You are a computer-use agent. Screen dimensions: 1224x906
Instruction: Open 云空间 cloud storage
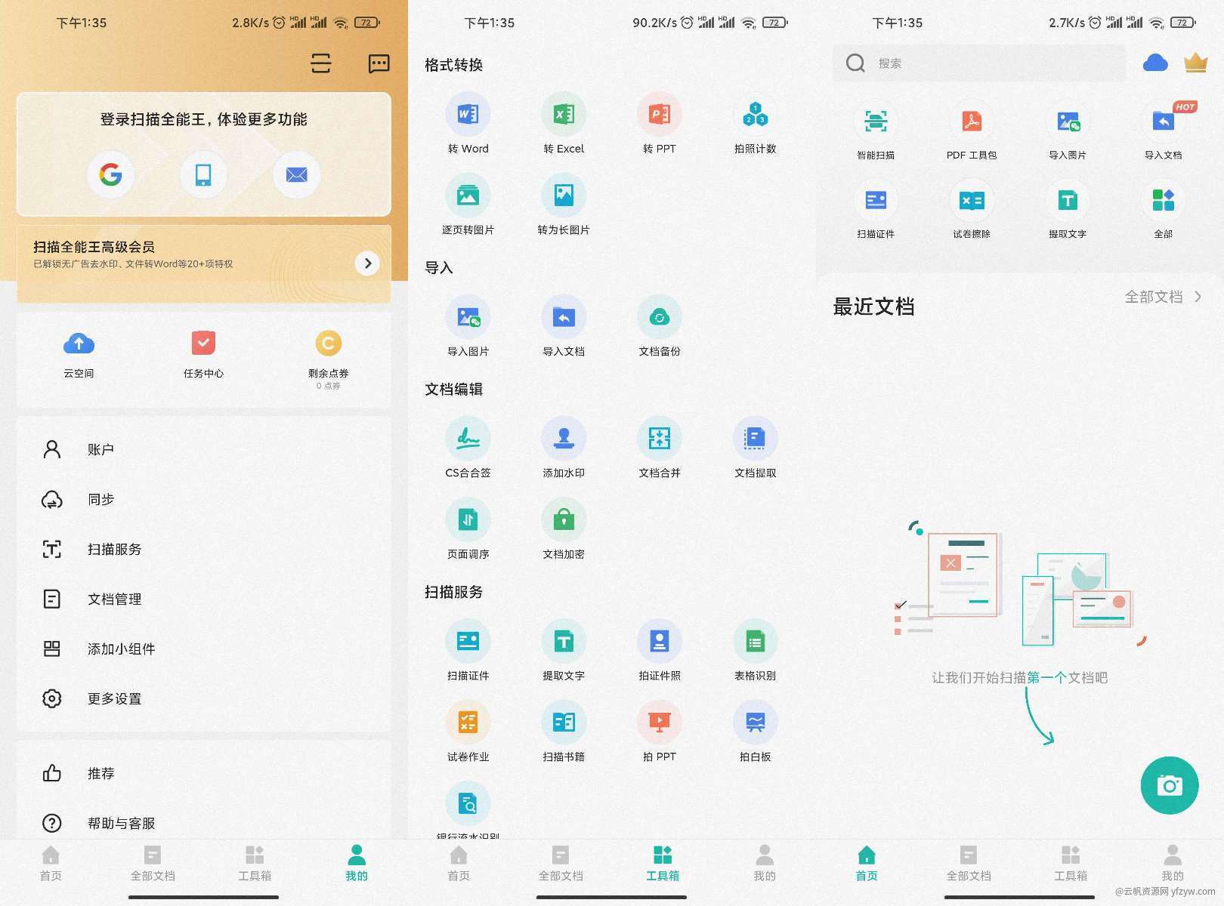79,354
